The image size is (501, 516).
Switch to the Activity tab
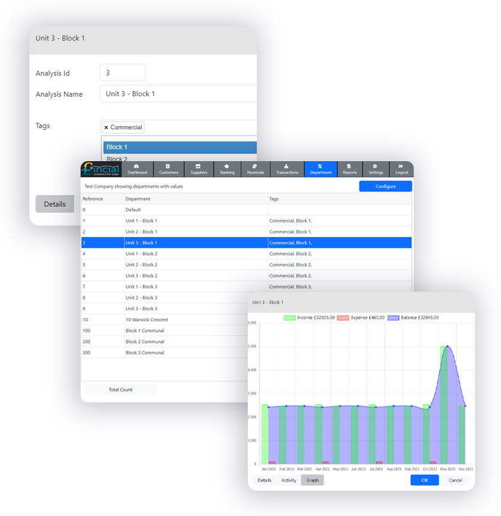coord(289,480)
